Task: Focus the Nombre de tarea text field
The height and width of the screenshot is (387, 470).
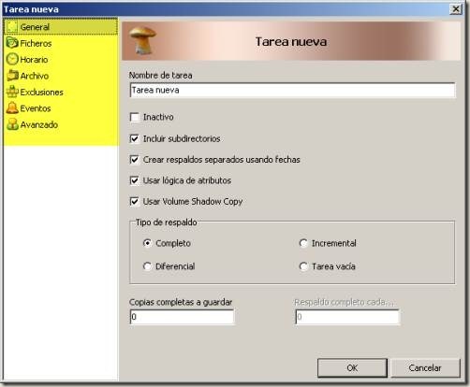Action: [292, 91]
